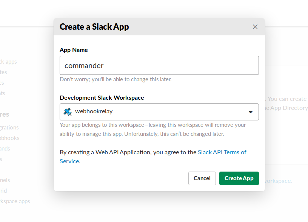Select the Slack apps sidebar entry
Screen dimensions: 308x222
pos(9,61)
